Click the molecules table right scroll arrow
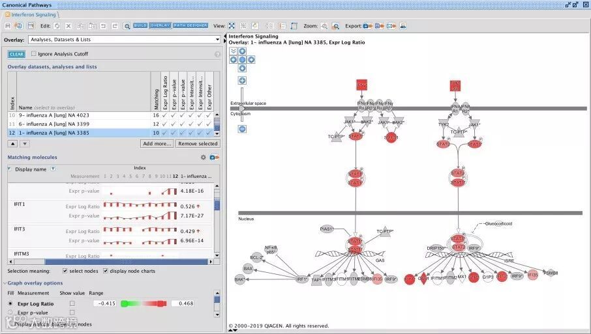 [210, 262]
